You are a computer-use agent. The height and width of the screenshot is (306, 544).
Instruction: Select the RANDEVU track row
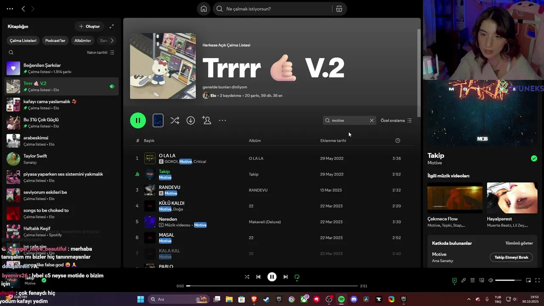point(272,190)
